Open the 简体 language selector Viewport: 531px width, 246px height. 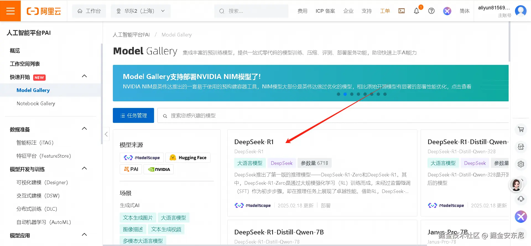pos(464,11)
